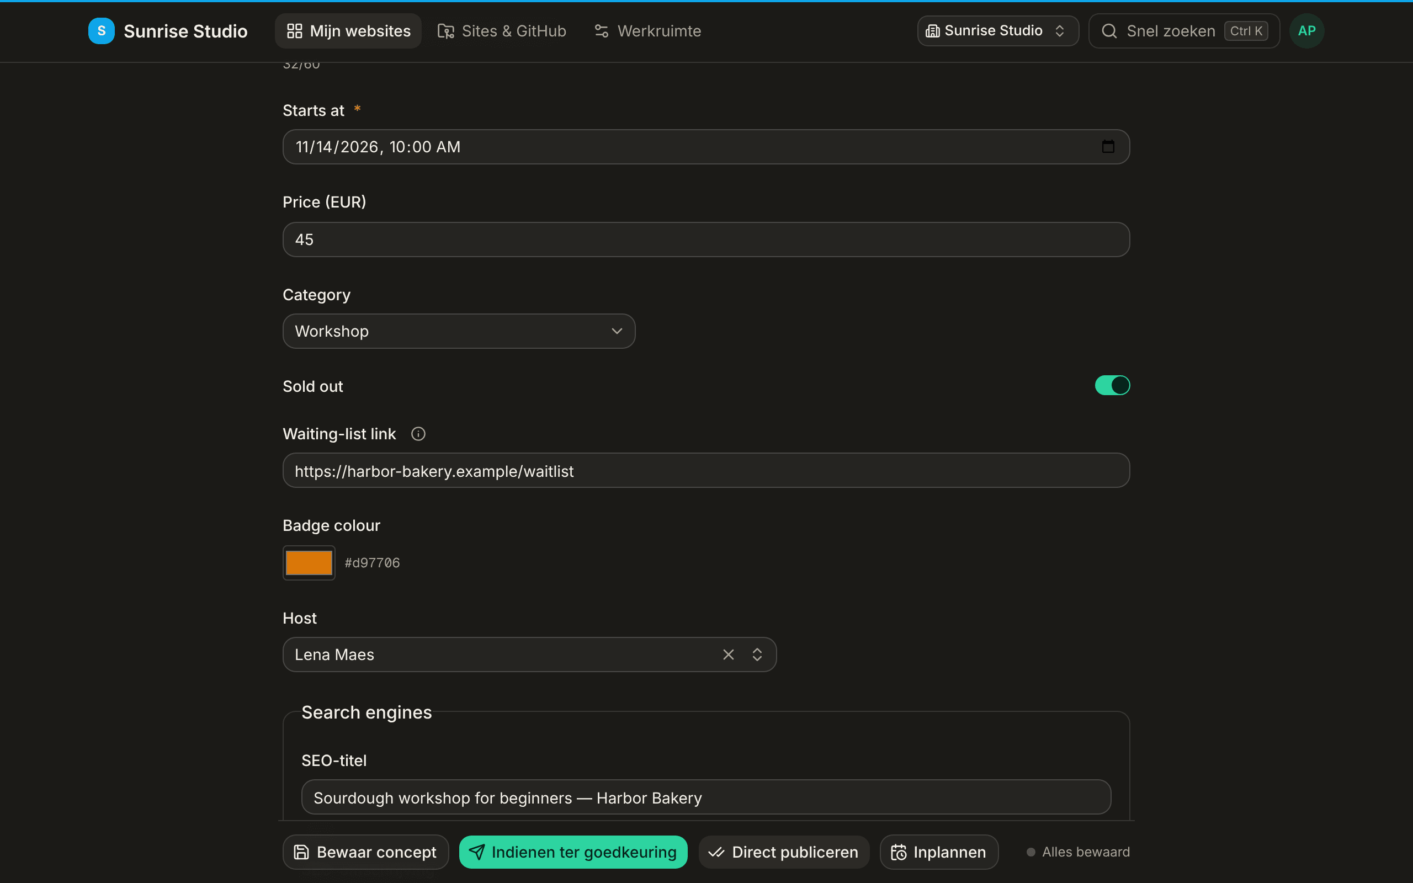
Task: Click the Ctrl K shortcut badge
Action: 1246,31
